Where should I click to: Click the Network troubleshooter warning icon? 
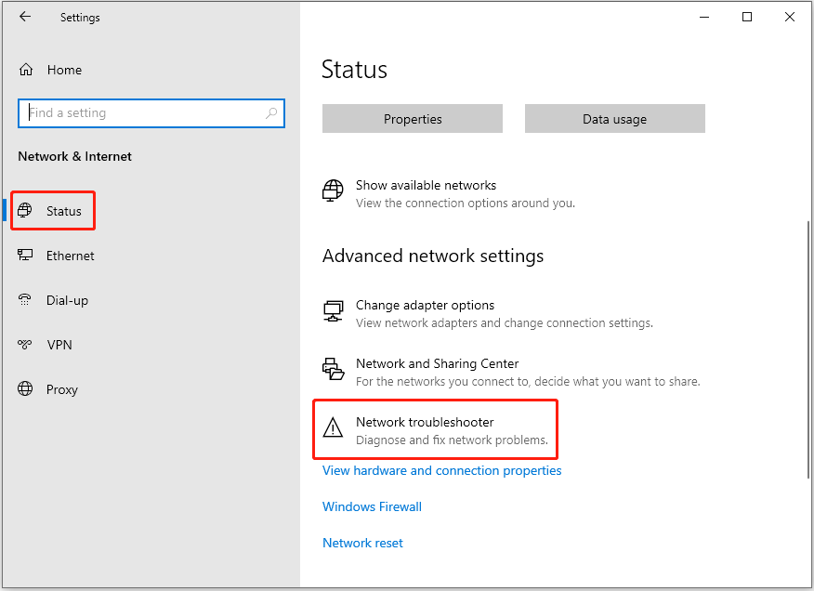[x=333, y=428]
